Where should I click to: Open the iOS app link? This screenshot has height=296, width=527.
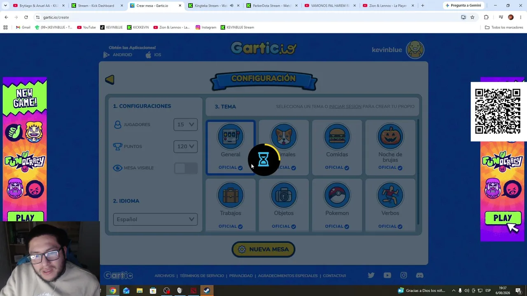(153, 55)
